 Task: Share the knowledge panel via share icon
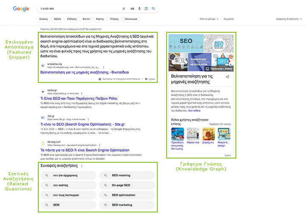227,77
